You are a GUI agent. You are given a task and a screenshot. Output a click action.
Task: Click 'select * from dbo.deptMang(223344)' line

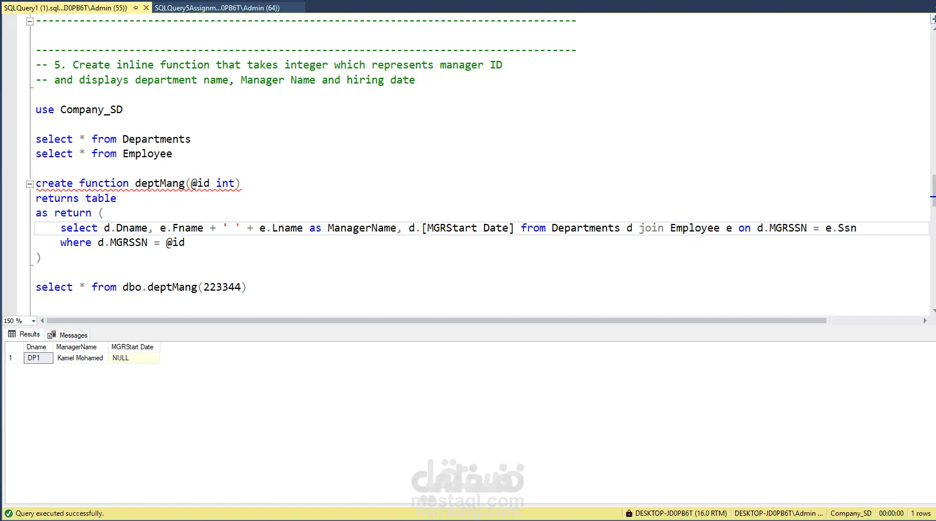pos(141,287)
